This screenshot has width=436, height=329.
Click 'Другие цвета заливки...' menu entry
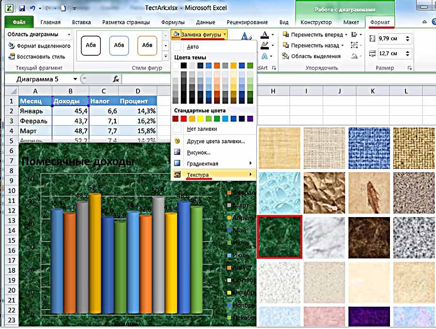coord(216,141)
